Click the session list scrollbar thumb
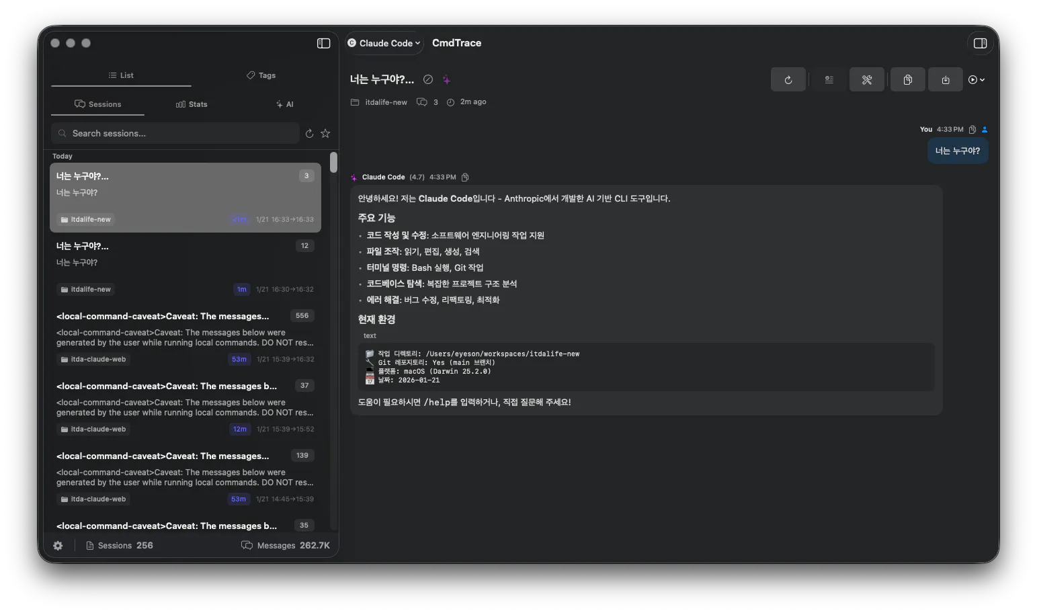Screen dimensions: 1037x613 tap(333, 162)
